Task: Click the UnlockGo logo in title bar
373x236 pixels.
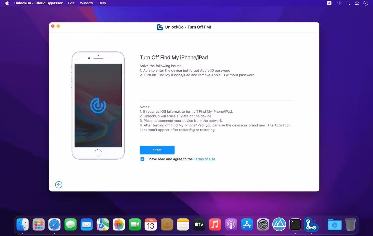Action: click(160, 27)
